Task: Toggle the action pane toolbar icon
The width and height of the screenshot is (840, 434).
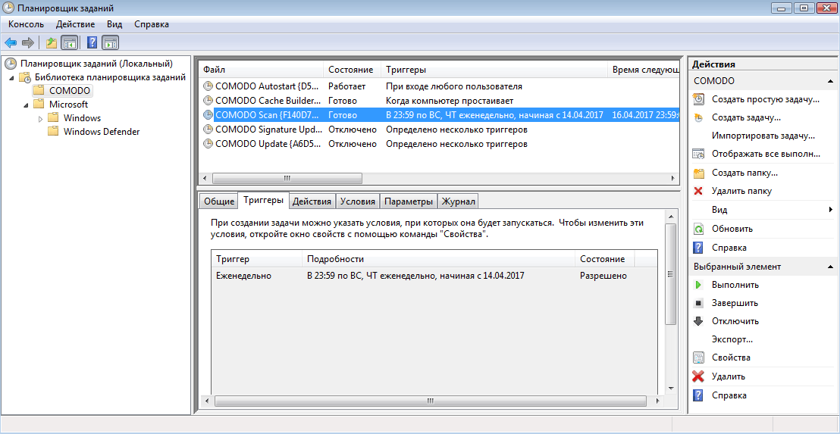Action: tap(111, 43)
